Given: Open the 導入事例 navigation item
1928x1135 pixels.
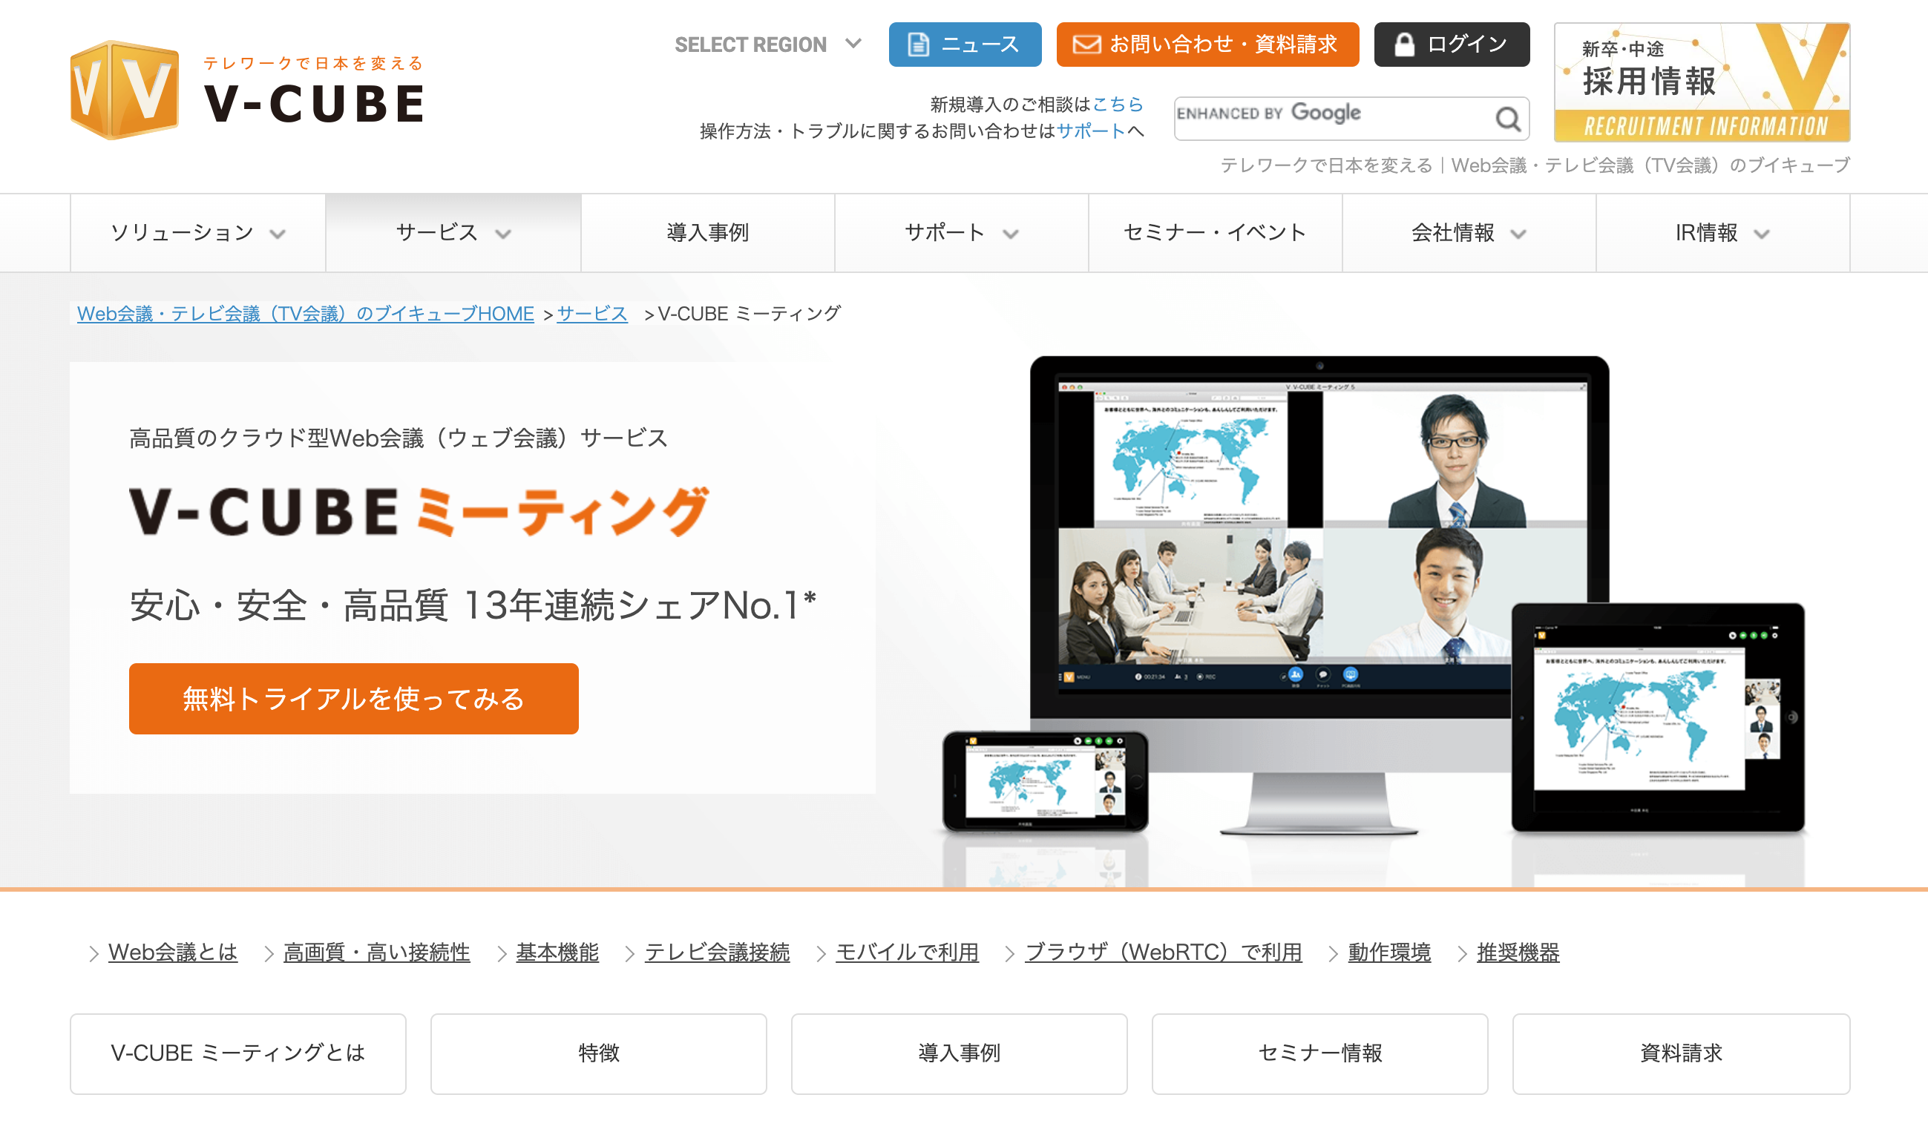Looking at the screenshot, I should tap(708, 232).
